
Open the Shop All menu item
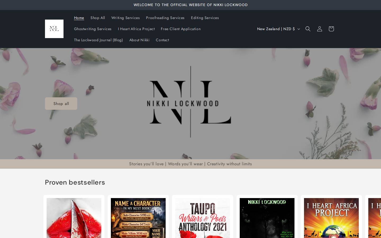tap(98, 18)
